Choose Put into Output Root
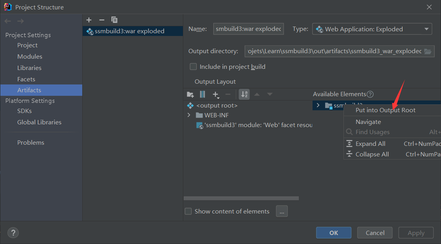This screenshot has height=244, width=441. tap(385, 110)
